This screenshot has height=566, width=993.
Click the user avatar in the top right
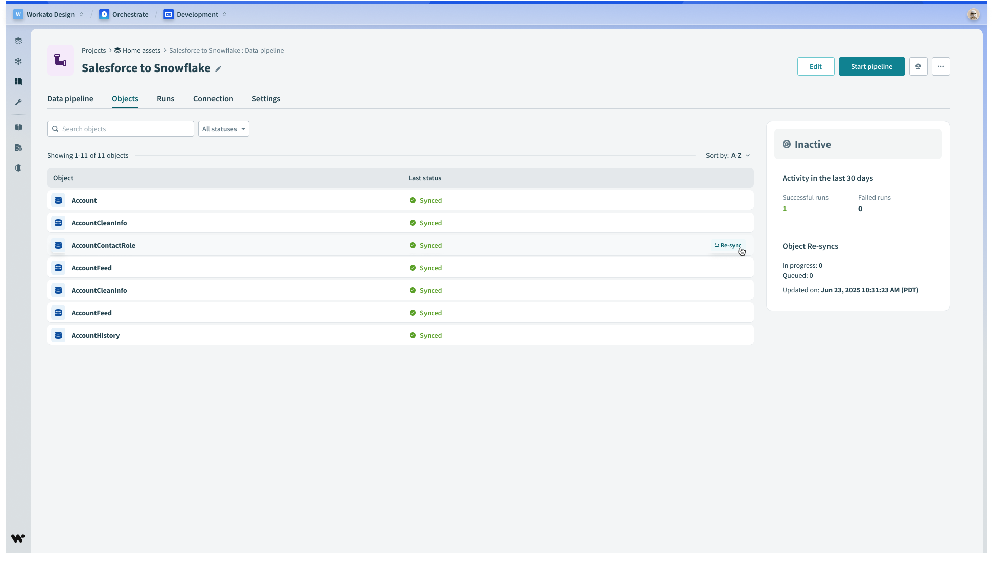[973, 15]
